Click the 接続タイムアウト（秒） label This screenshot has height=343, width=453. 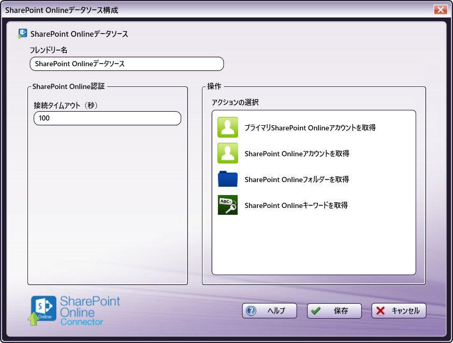click(x=66, y=106)
